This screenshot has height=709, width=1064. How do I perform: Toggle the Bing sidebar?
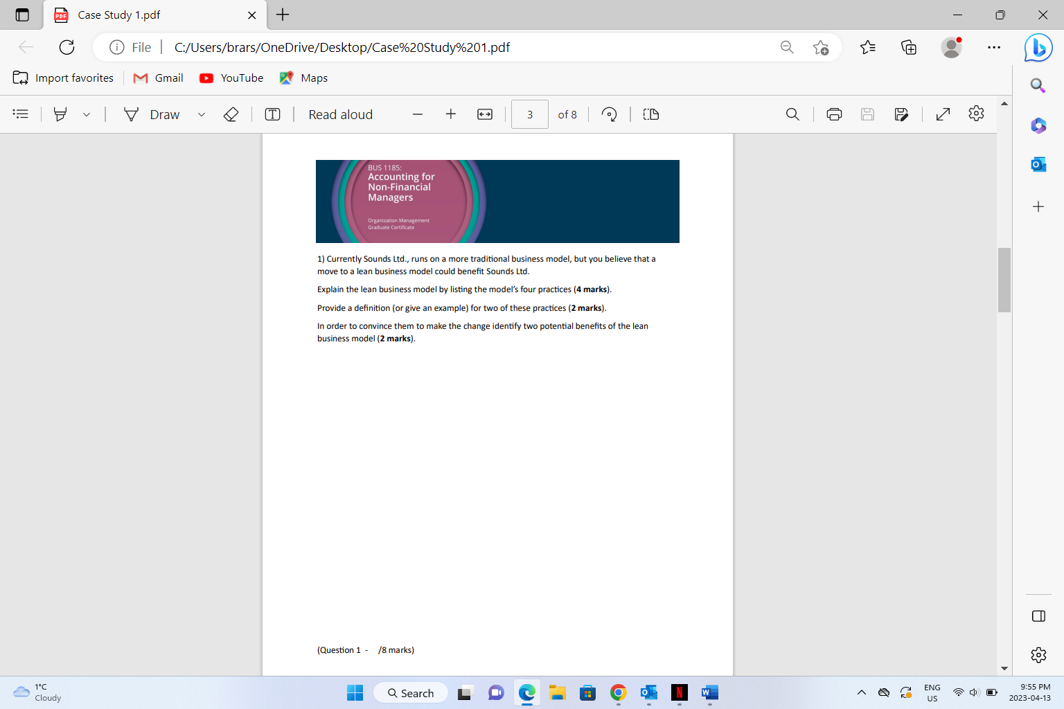[x=1038, y=47]
